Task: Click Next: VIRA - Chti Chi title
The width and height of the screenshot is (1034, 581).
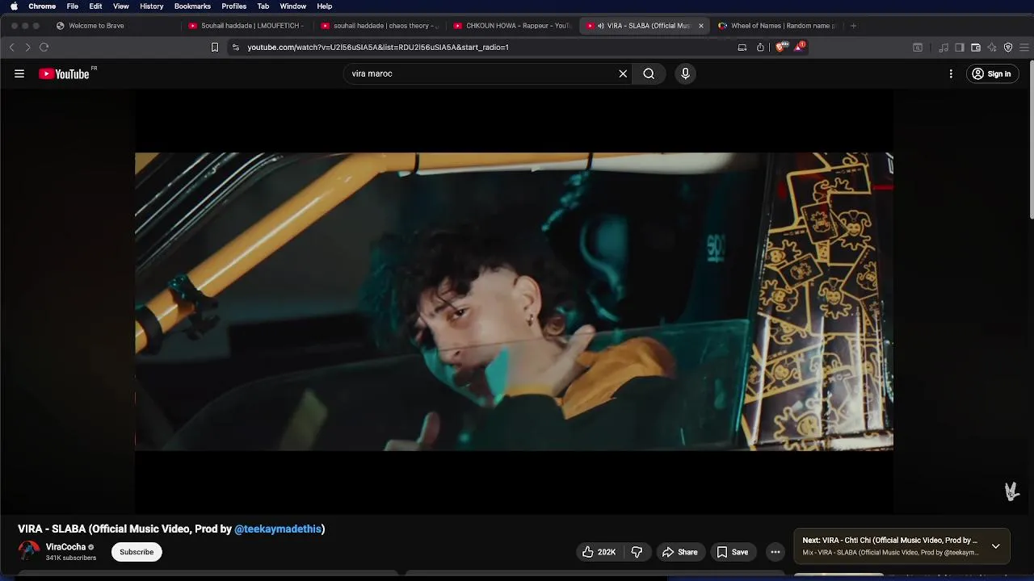Action: pyautogui.click(x=889, y=541)
